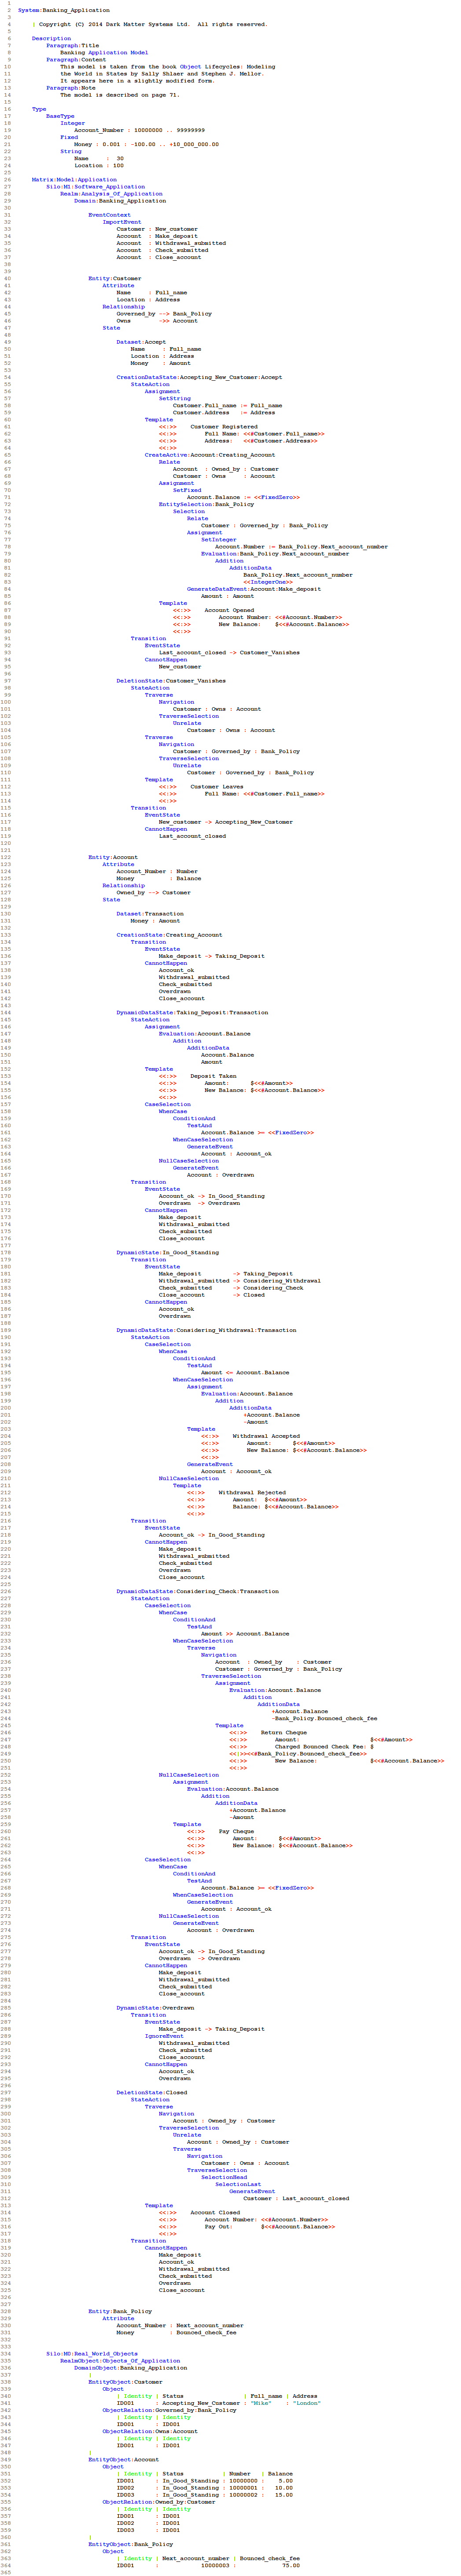Click the System:Banking_Application header line
The width and height of the screenshot is (461, 2576).
(x=64, y=10)
